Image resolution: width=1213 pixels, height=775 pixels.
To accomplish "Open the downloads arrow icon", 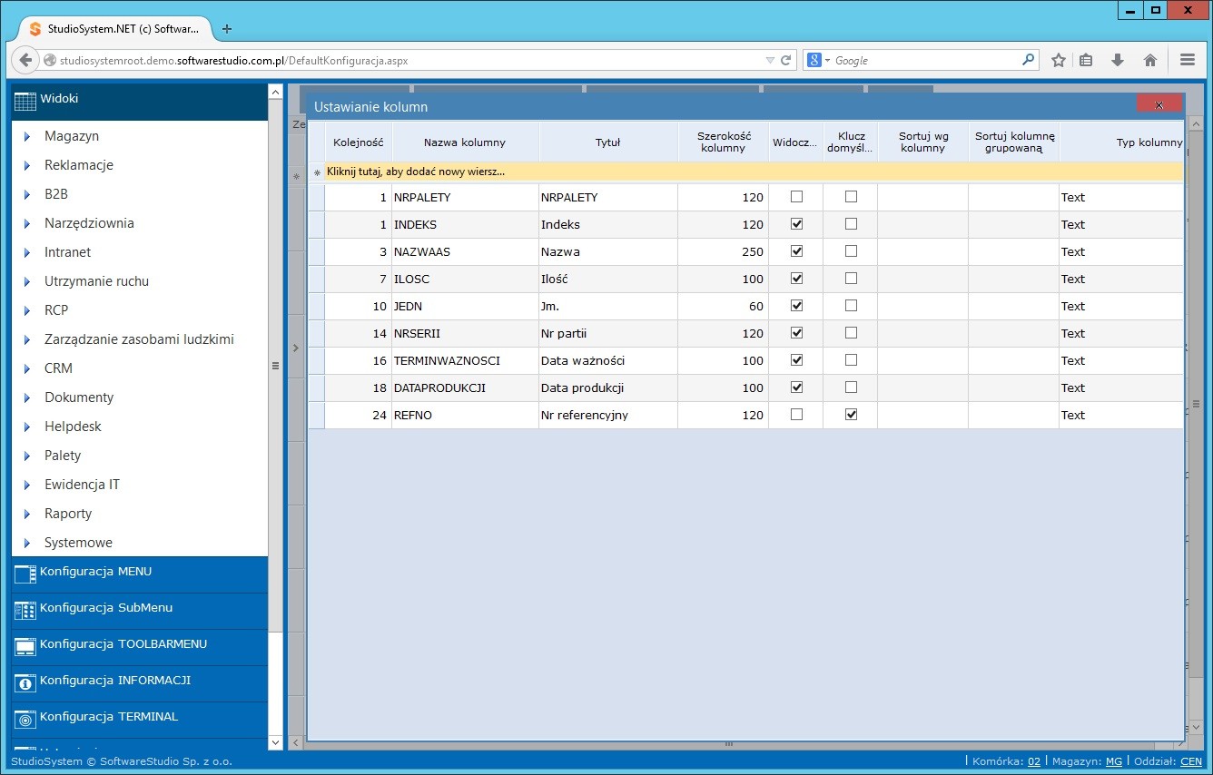I will 1118,60.
